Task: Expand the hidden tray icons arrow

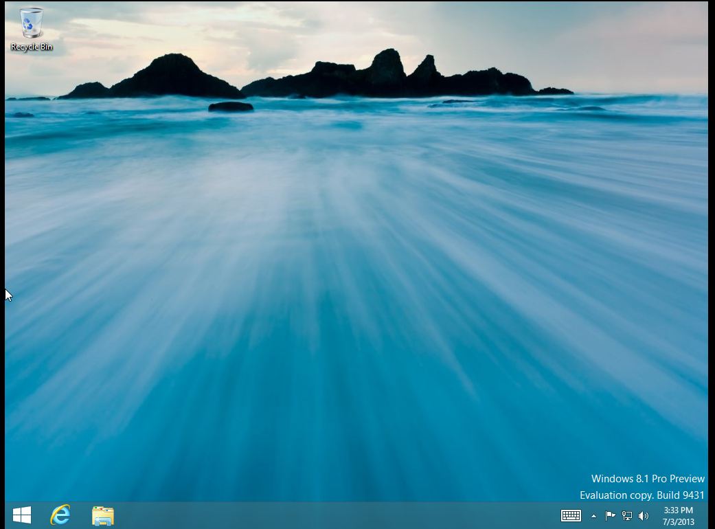Action: pos(593,516)
